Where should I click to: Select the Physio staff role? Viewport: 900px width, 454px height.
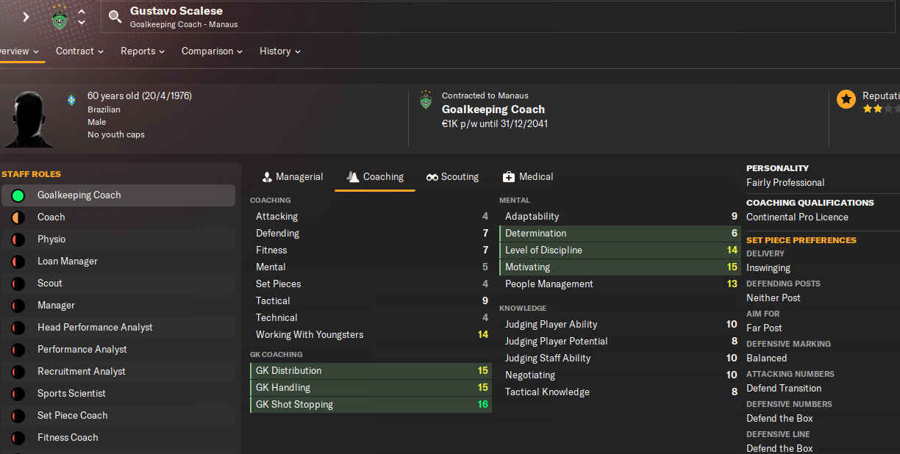click(51, 239)
